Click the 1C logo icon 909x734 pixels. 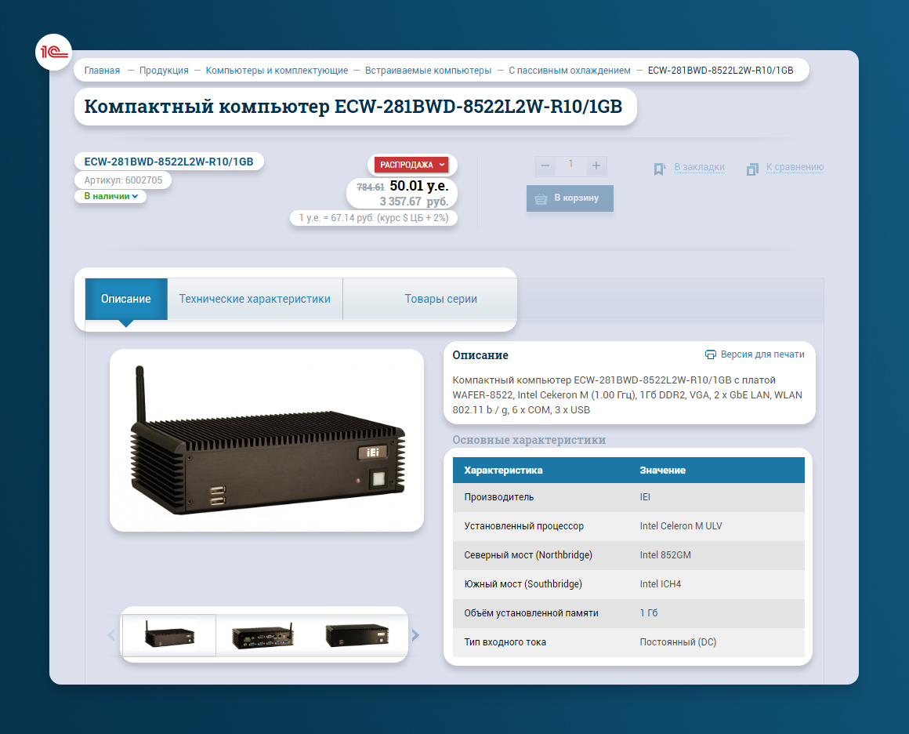pos(53,53)
